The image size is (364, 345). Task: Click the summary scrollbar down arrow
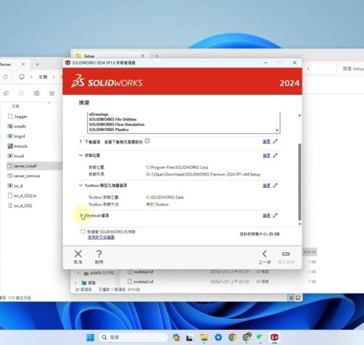(299, 224)
